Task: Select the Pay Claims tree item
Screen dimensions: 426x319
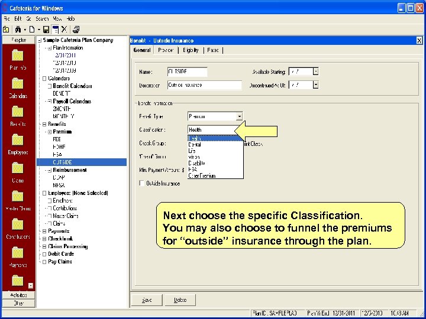Action: pos(60,262)
